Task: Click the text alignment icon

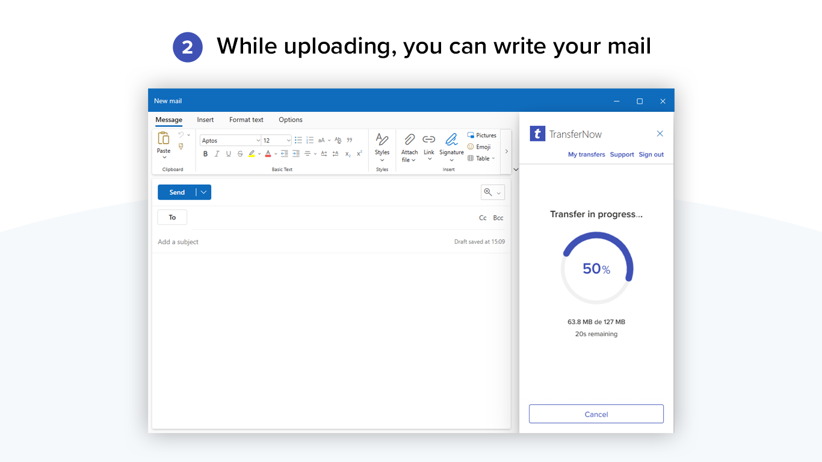Action: 307,154
